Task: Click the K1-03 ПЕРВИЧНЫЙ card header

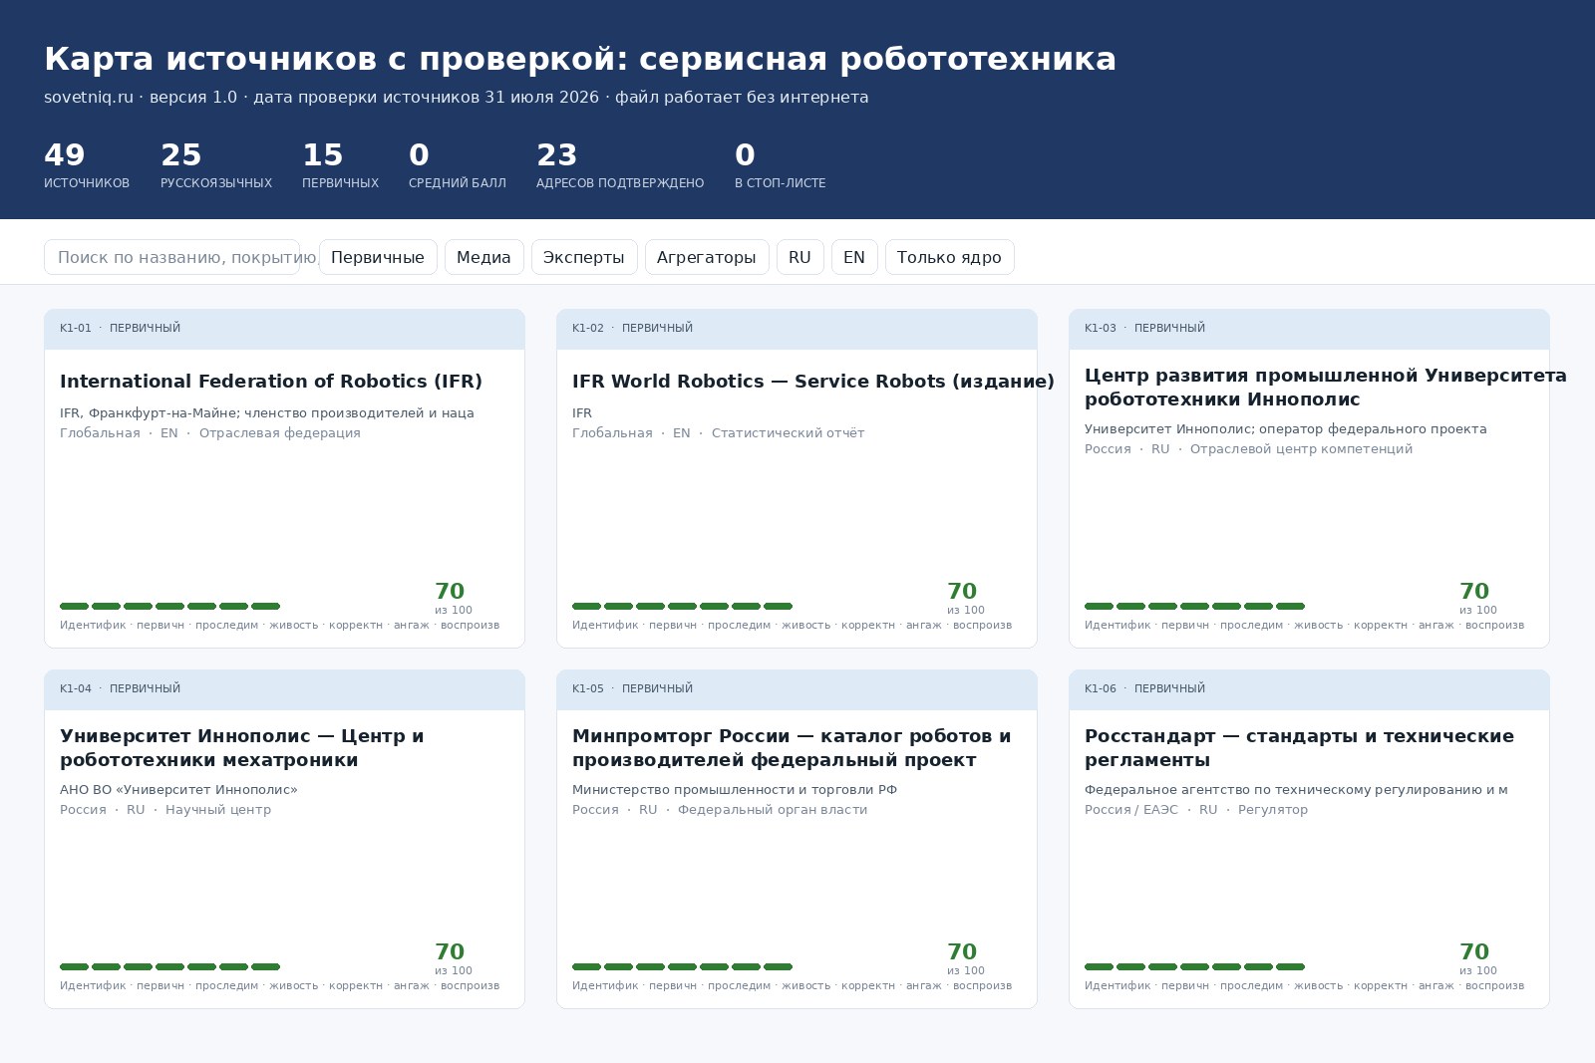Action: [1309, 329]
